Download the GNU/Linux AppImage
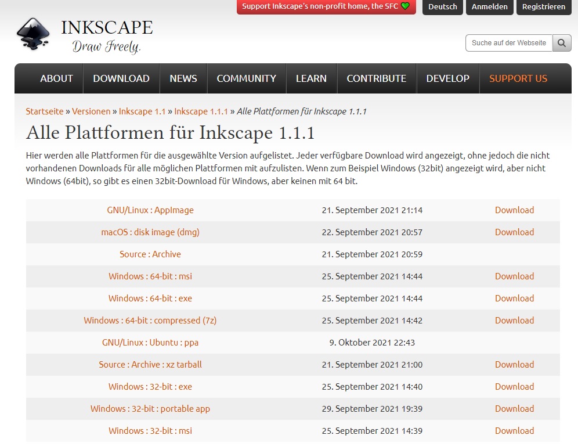Screen dimensions: 578x446 pyautogui.click(x=514, y=210)
